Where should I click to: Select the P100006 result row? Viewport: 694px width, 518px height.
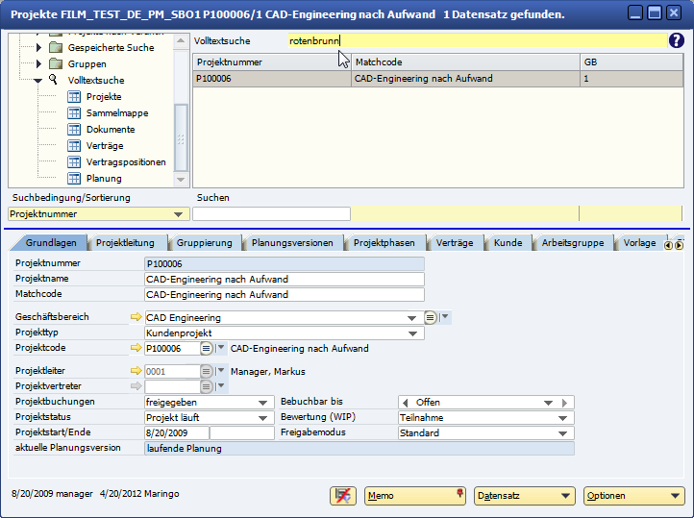438,79
